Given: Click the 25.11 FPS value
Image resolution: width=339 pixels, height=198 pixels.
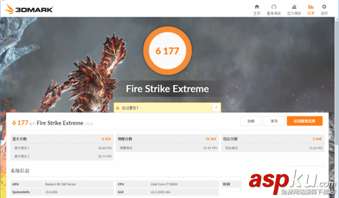Looking at the screenshot, I should coord(105,156).
